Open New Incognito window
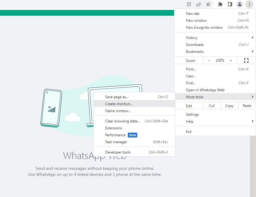This screenshot has width=256, height=197. tap(215, 27)
